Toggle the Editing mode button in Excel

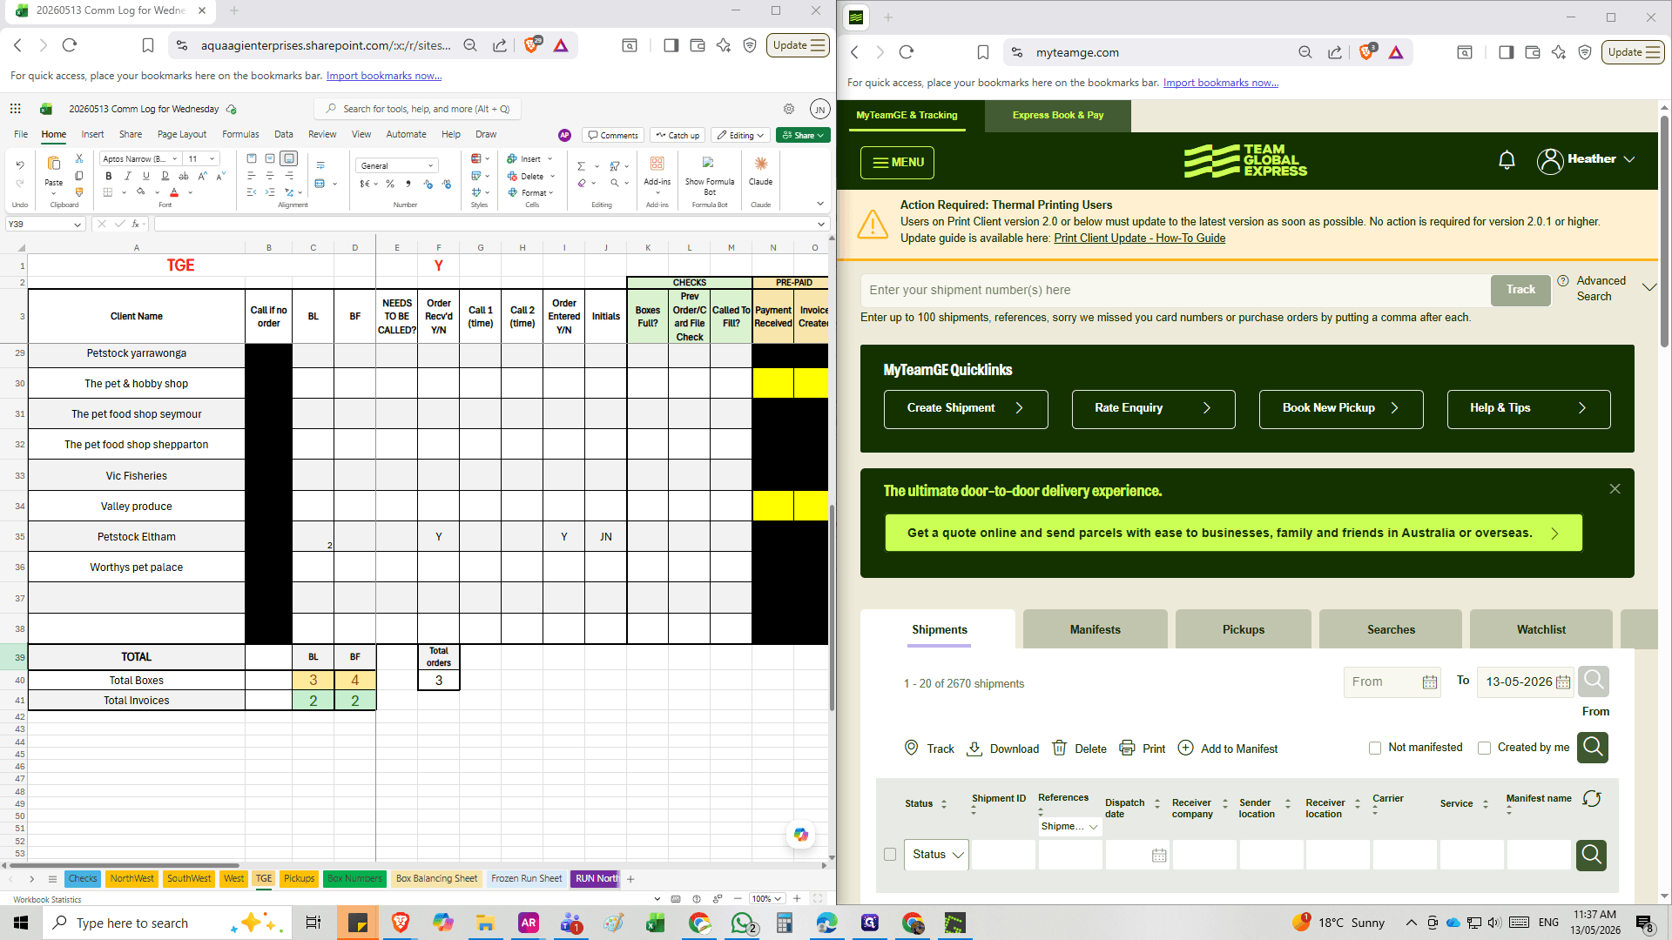(x=741, y=135)
